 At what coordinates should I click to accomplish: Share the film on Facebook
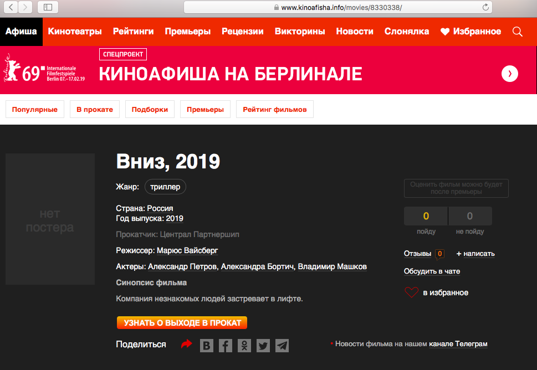tap(226, 346)
